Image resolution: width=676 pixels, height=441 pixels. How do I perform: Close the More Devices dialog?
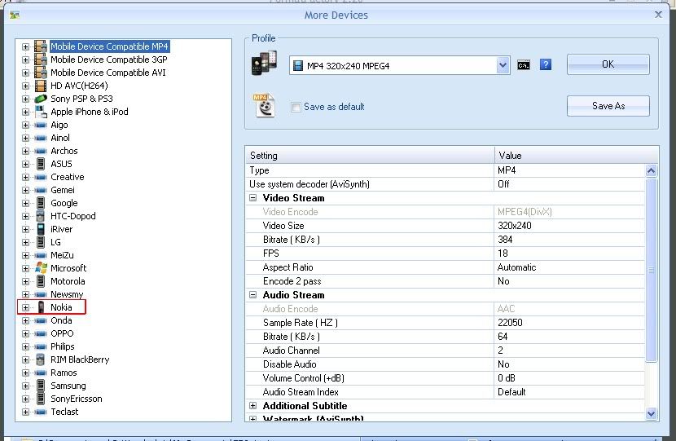pyautogui.click(x=658, y=15)
